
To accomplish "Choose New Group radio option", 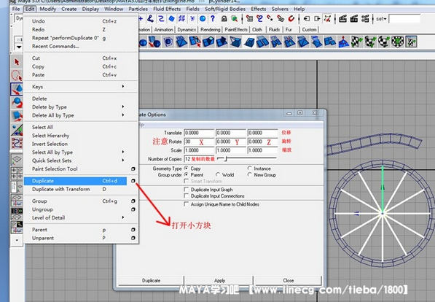I will point(249,175).
